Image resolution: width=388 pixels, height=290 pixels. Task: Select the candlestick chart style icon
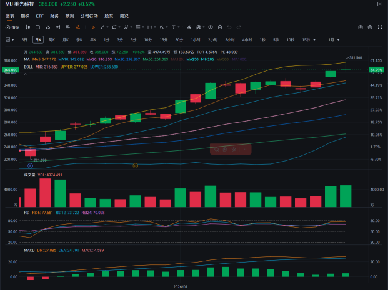(27, 27)
